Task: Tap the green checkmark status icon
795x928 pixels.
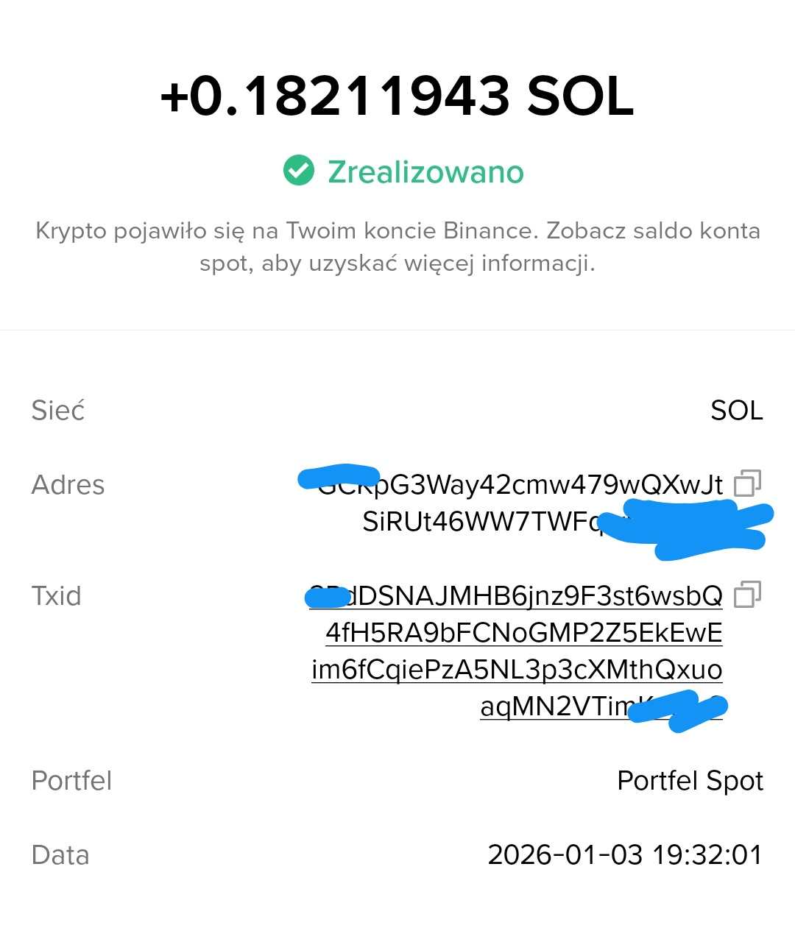Action: pyautogui.click(x=299, y=171)
